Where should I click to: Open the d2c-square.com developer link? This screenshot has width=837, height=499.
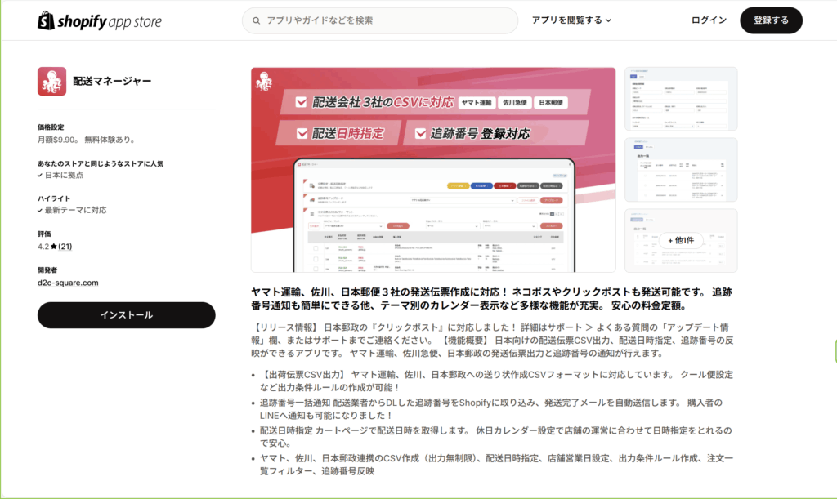tap(68, 283)
